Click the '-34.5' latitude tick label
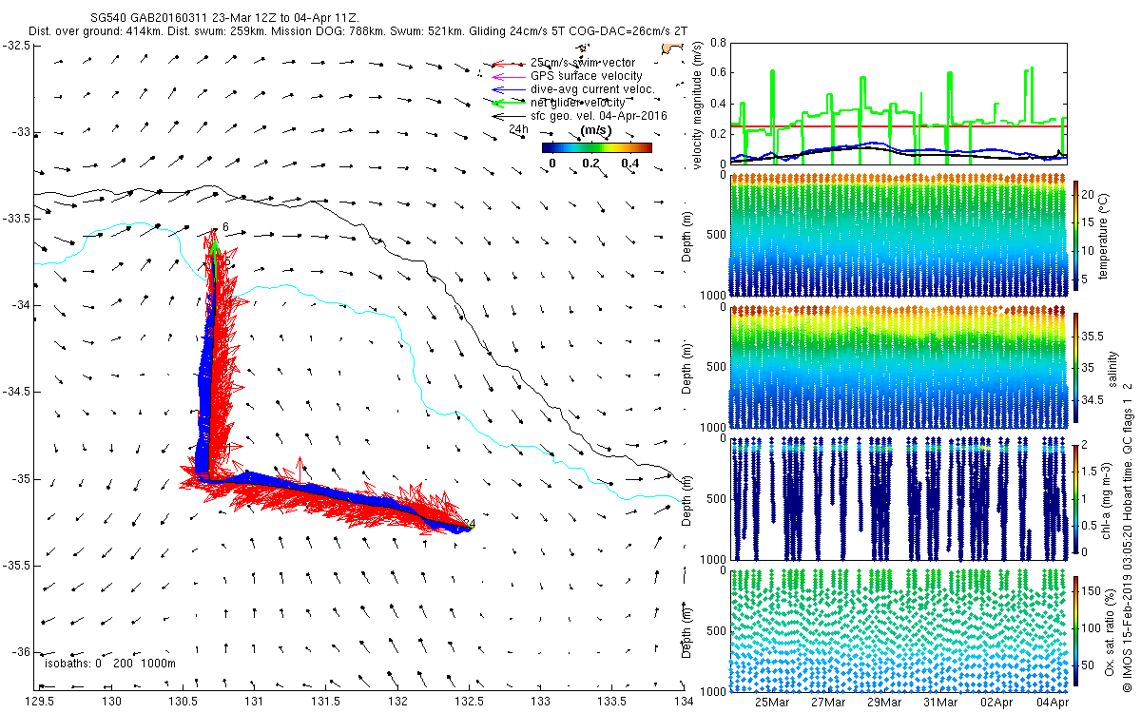This screenshot has width=1141, height=713. point(16,392)
